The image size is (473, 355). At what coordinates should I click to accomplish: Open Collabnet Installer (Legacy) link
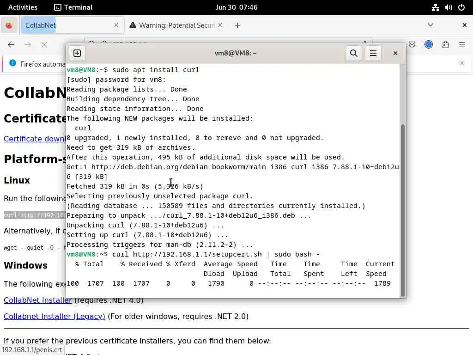(55, 316)
